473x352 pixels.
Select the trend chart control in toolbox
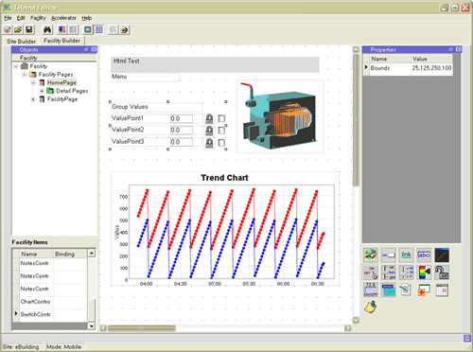(442, 255)
